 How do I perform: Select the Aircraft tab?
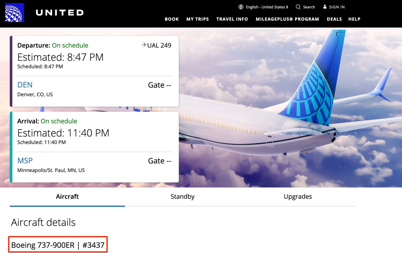[x=67, y=197]
